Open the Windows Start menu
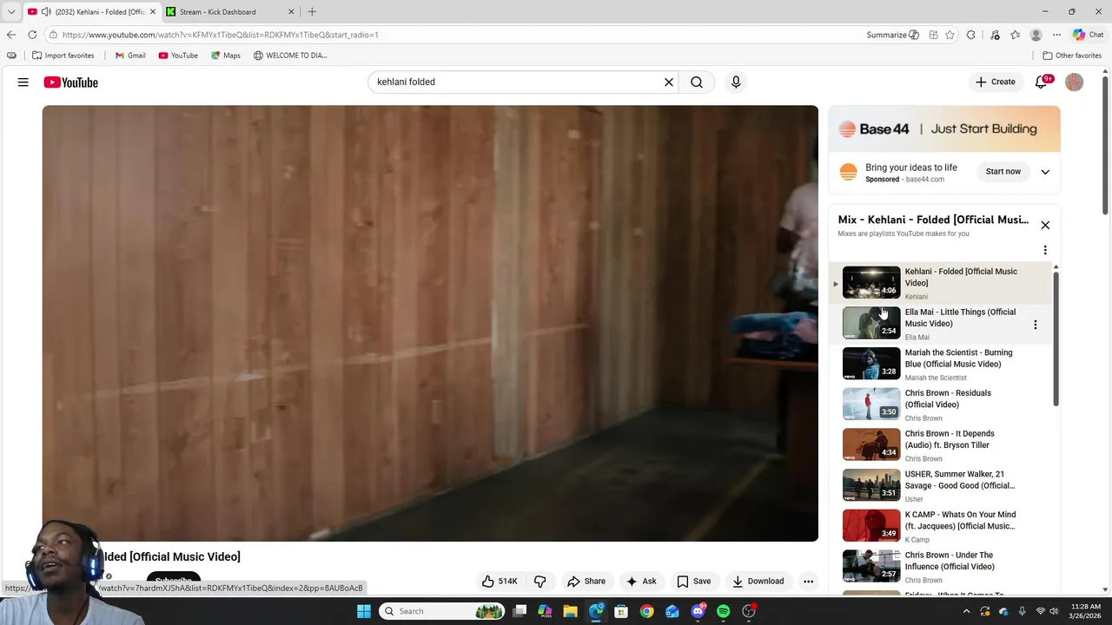The width and height of the screenshot is (1112, 625). coord(364,611)
